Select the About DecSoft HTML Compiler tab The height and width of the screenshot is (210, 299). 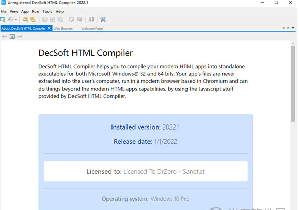point(23,28)
